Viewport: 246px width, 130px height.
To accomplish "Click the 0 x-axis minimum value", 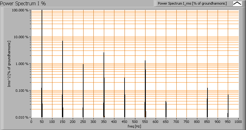I will pos(31,122).
